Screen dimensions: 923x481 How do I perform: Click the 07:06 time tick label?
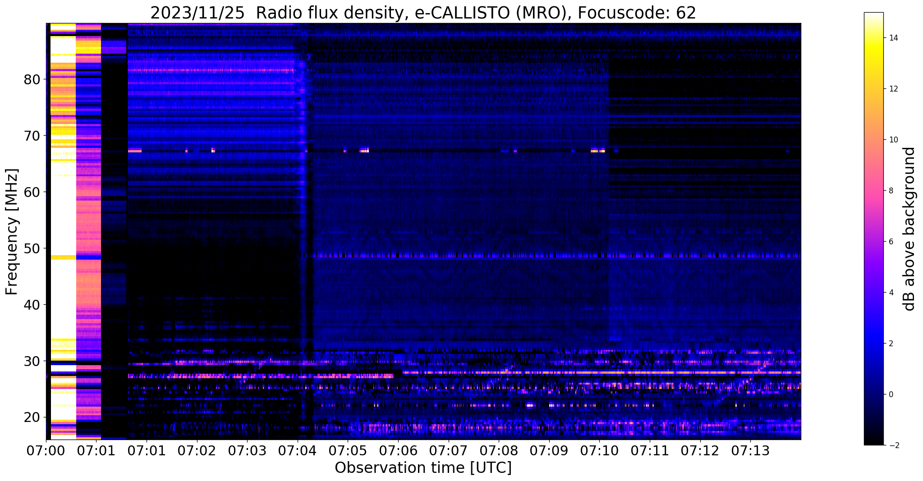click(x=398, y=450)
